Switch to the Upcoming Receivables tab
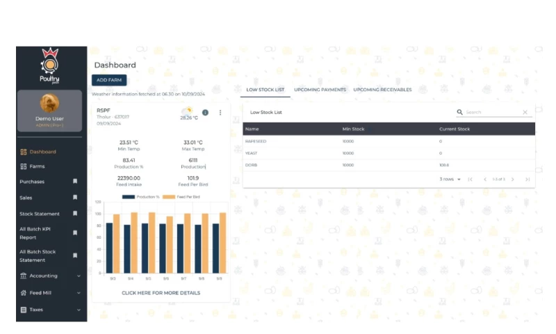This screenshot has height=334, width=556. [x=382, y=90]
